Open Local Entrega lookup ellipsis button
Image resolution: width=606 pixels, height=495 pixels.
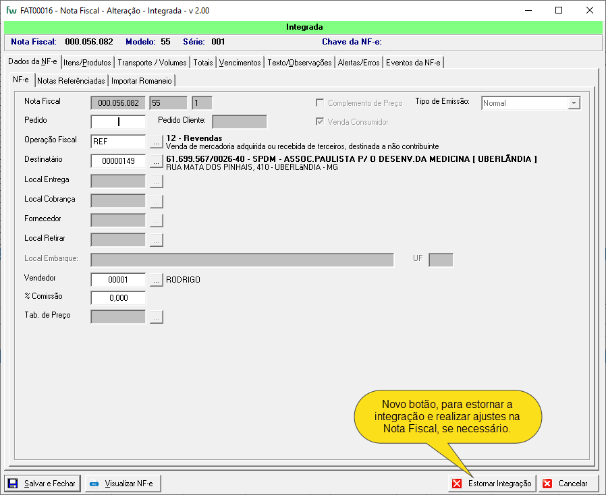pos(156,181)
